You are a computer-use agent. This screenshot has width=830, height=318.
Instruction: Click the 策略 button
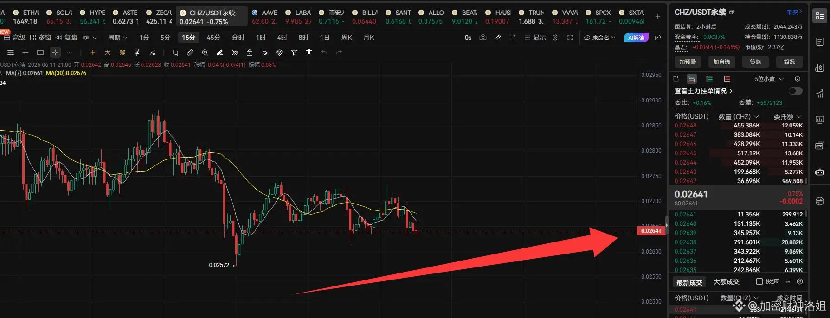point(755,62)
